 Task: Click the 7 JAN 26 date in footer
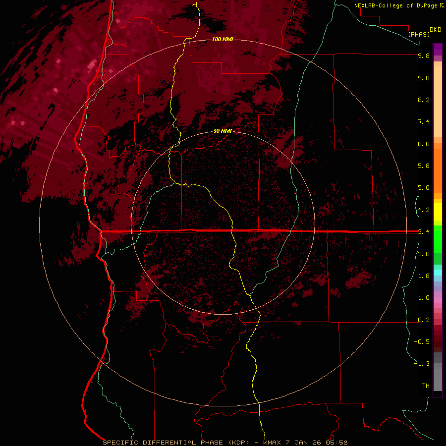[x=303, y=443]
